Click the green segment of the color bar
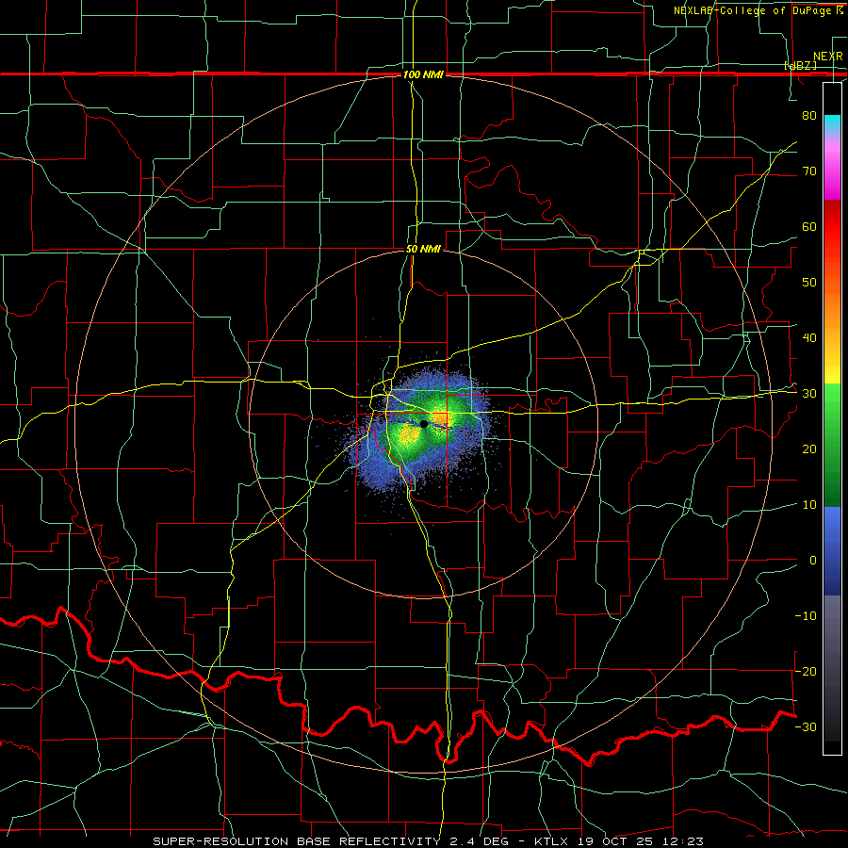Image resolution: width=848 pixels, height=848 pixels. (832, 445)
